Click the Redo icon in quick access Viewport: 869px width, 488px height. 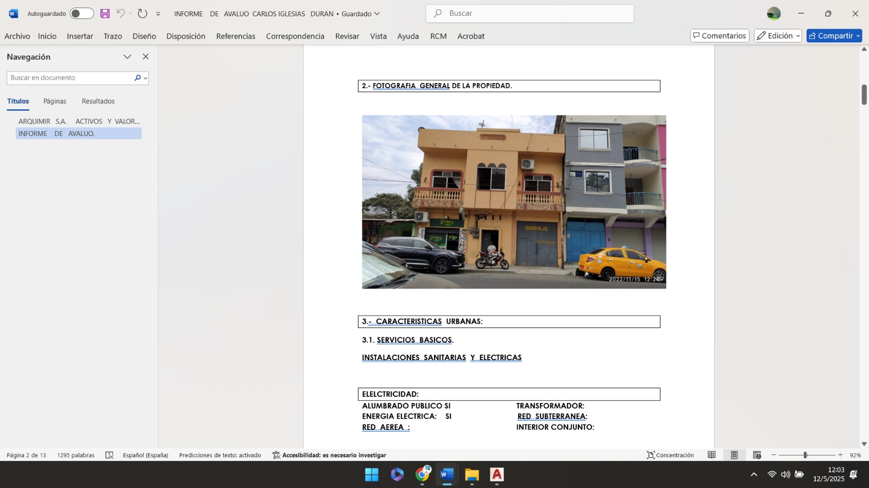tap(142, 14)
